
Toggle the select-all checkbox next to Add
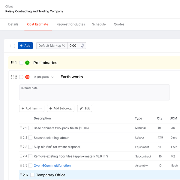click(x=13, y=46)
